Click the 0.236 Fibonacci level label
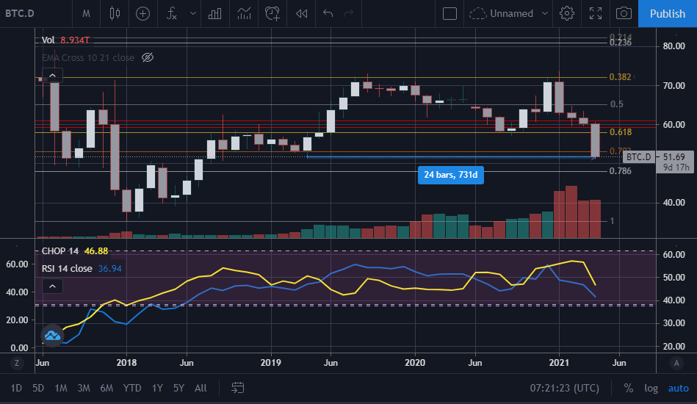Screen dimensions: 697x404 tap(621, 43)
